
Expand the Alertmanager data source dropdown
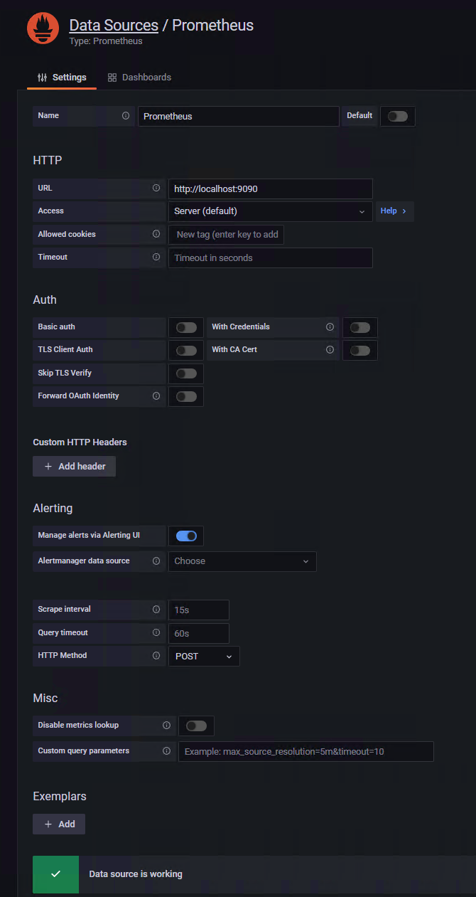[242, 561]
